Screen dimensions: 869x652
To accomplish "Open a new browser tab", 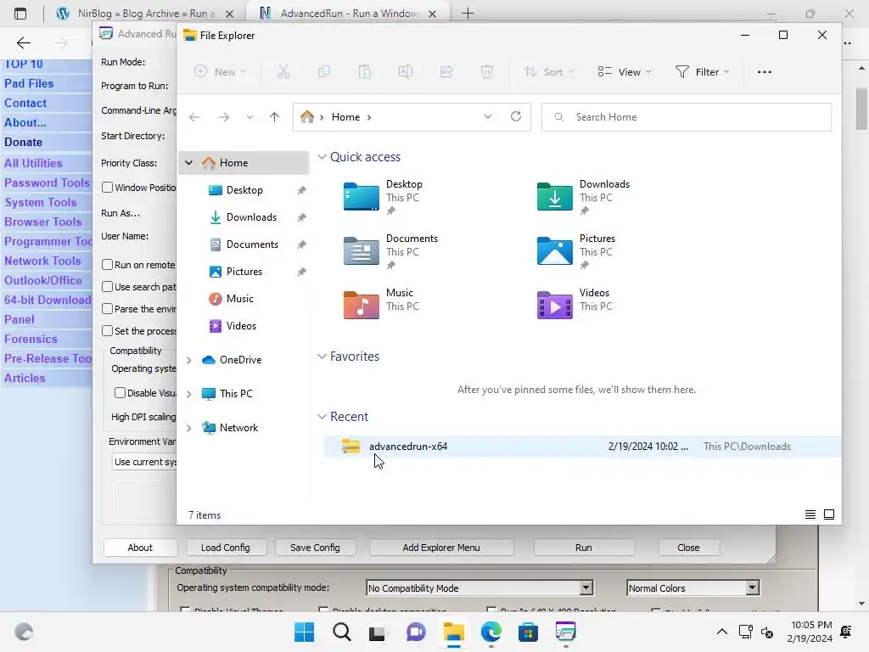I will click(x=468, y=14).
